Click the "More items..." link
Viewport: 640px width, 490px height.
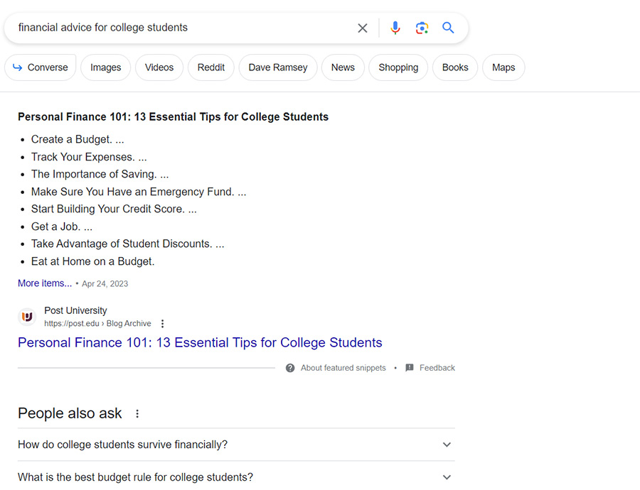coord(45,283)
